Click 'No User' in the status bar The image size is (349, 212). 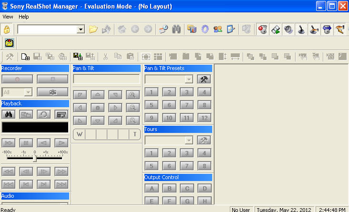[x=241, y=210]
